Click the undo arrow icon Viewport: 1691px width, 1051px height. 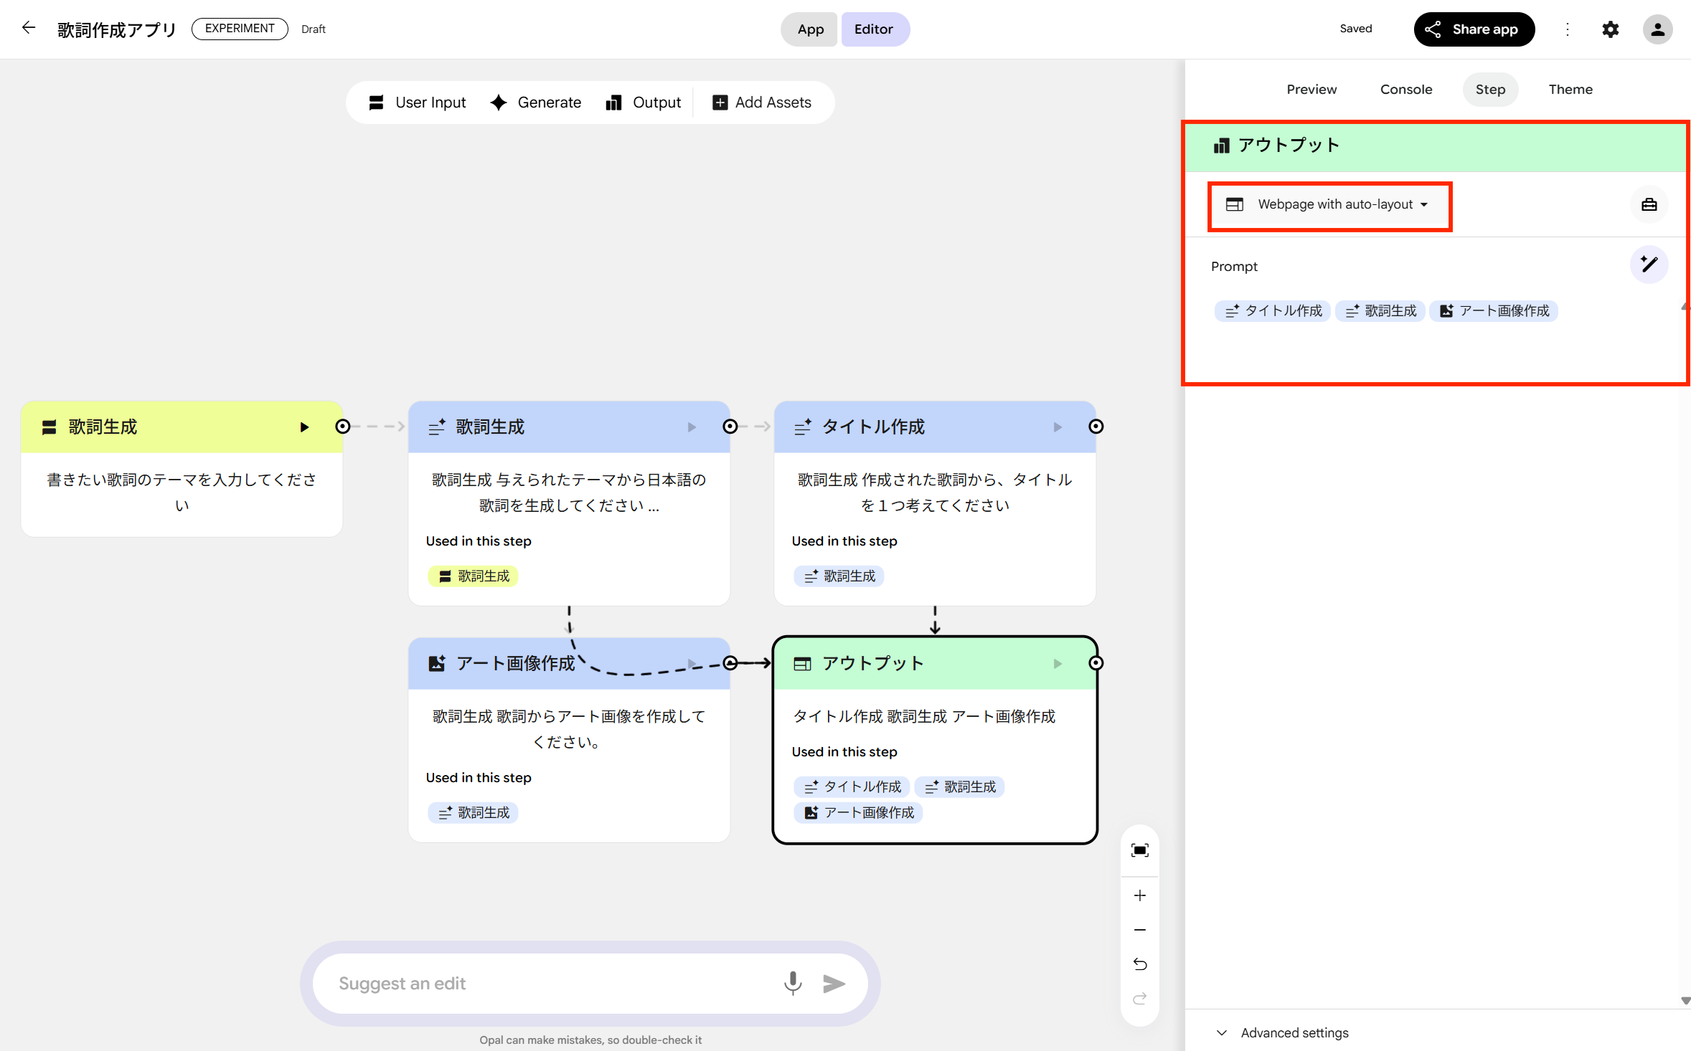[1139, 964]
